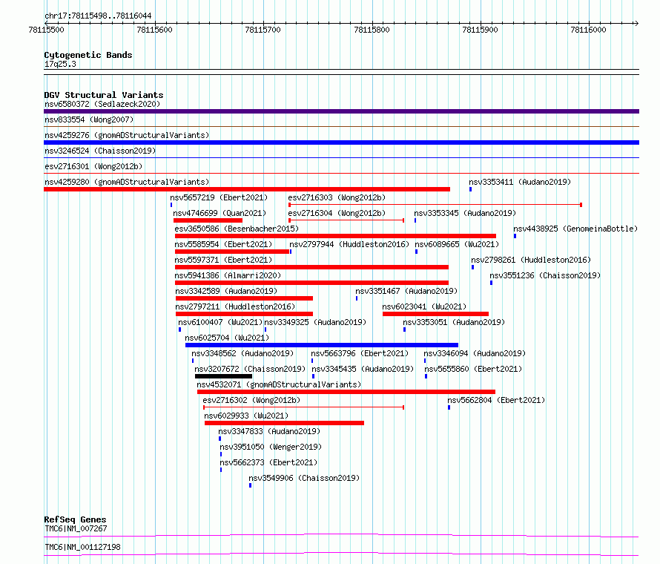
Task: Open the esv3650586 (Besenbacher2015) label
Action: pos(237,229)
